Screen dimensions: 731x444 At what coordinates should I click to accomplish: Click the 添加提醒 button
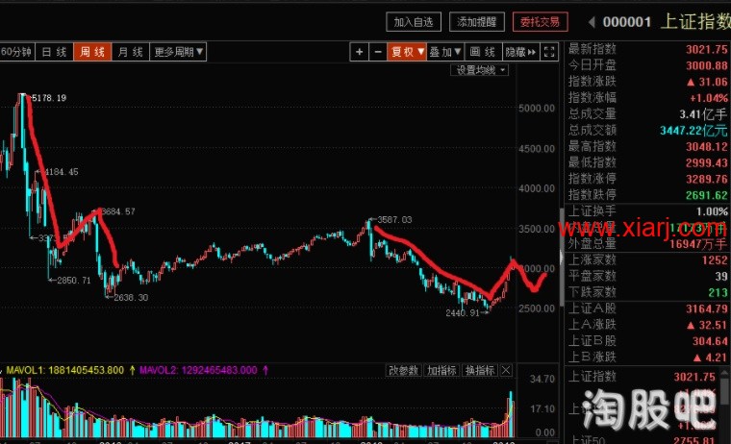[x=476, y=22]
